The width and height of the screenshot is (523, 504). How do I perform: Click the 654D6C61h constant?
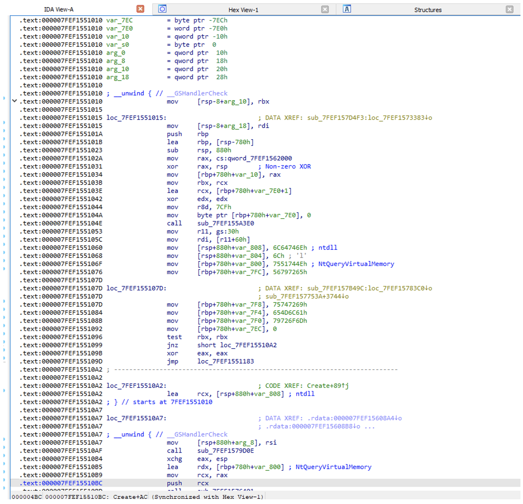point(290,313)
